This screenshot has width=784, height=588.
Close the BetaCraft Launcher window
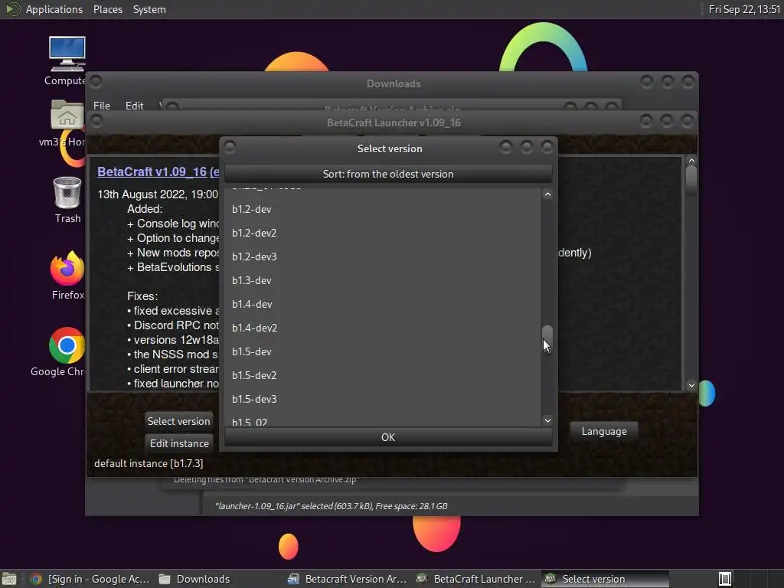pos(687,121)
